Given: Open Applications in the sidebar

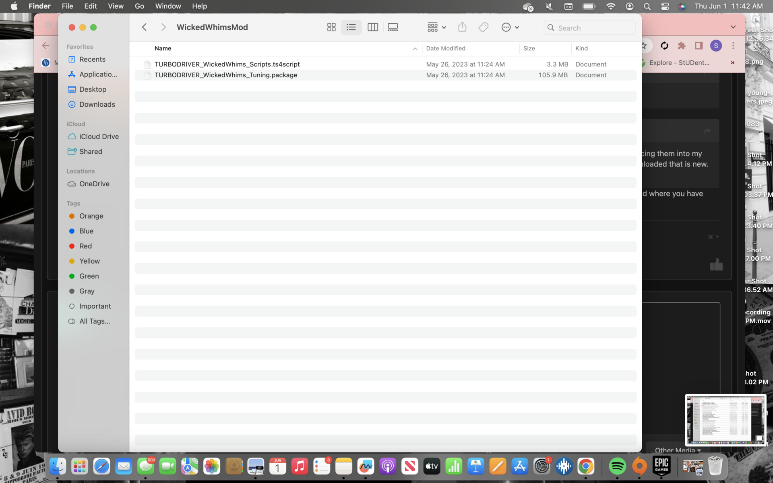Looking at the screenshot, I should 92,74.
